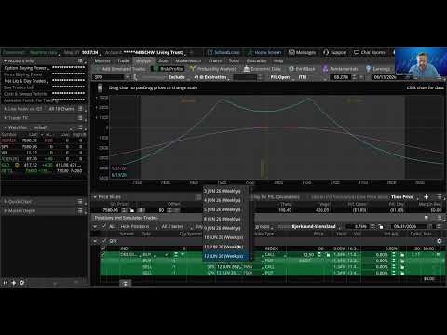
Task: Click the Economic Data bell icon
Action: 247,69
